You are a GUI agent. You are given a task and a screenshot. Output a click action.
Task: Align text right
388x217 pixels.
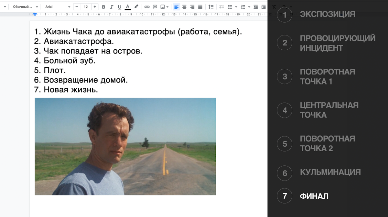(192, 7)
